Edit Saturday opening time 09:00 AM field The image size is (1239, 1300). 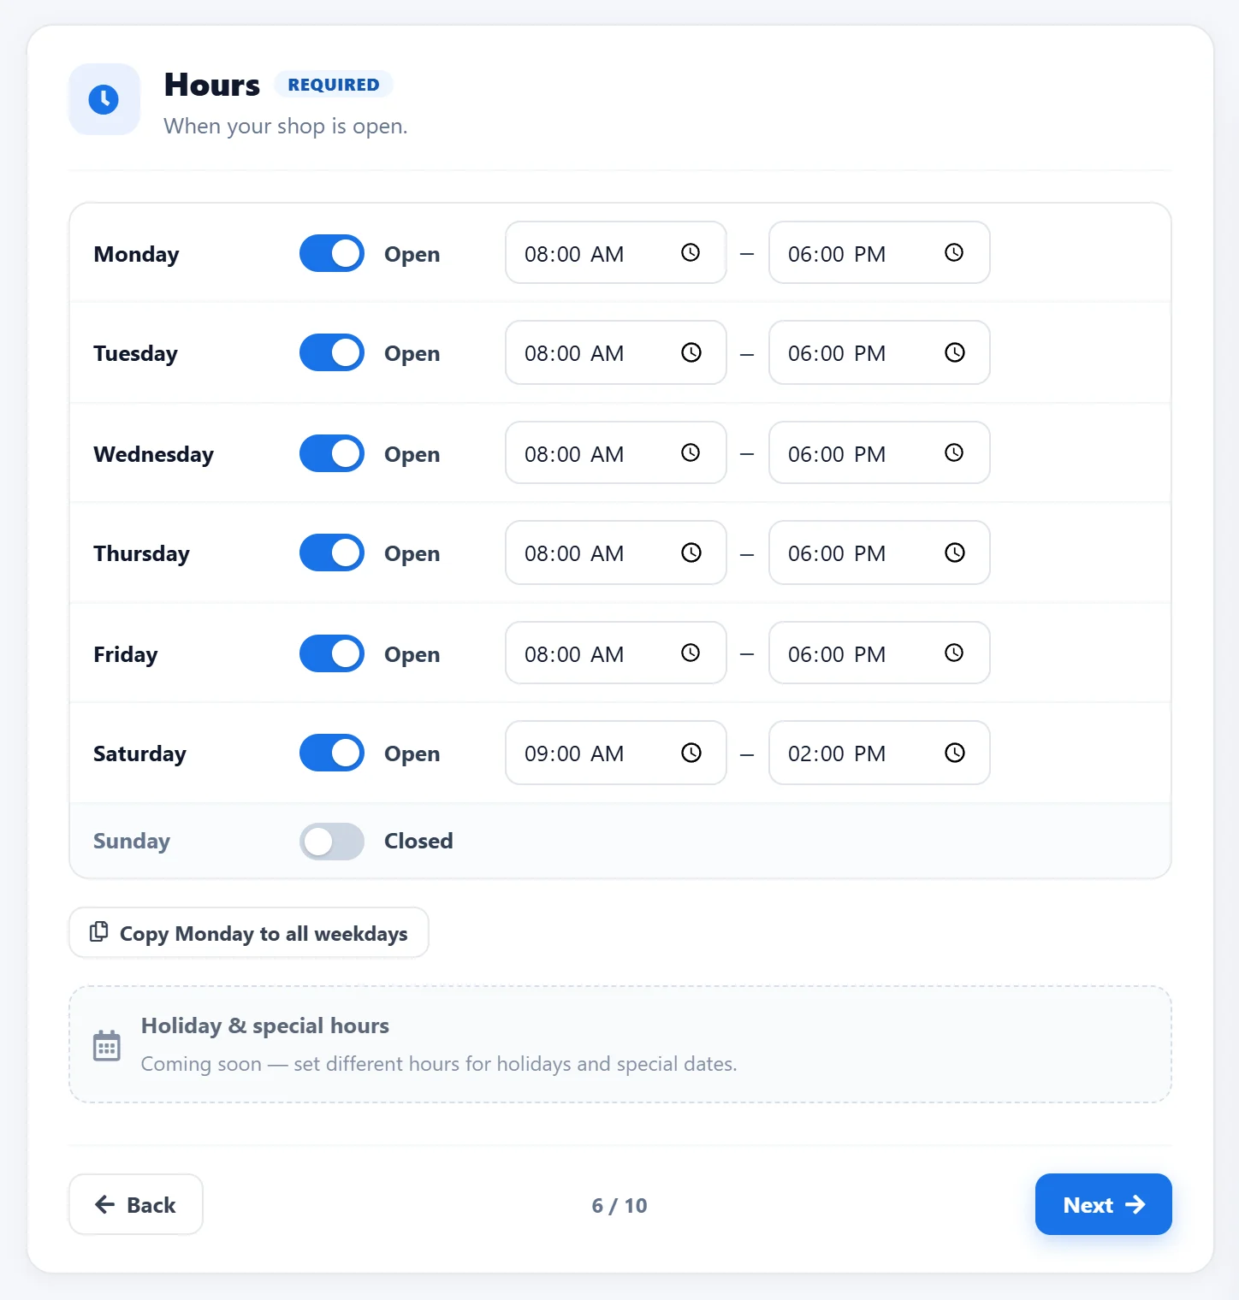[616, 753]
